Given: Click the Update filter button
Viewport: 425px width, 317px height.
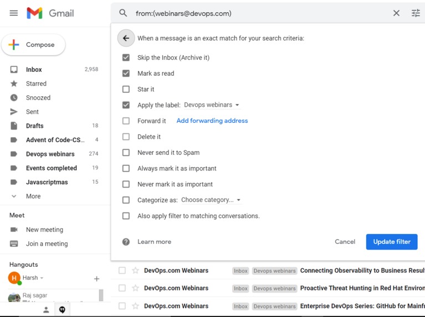Looking at the screenshot, I should 392,242.
